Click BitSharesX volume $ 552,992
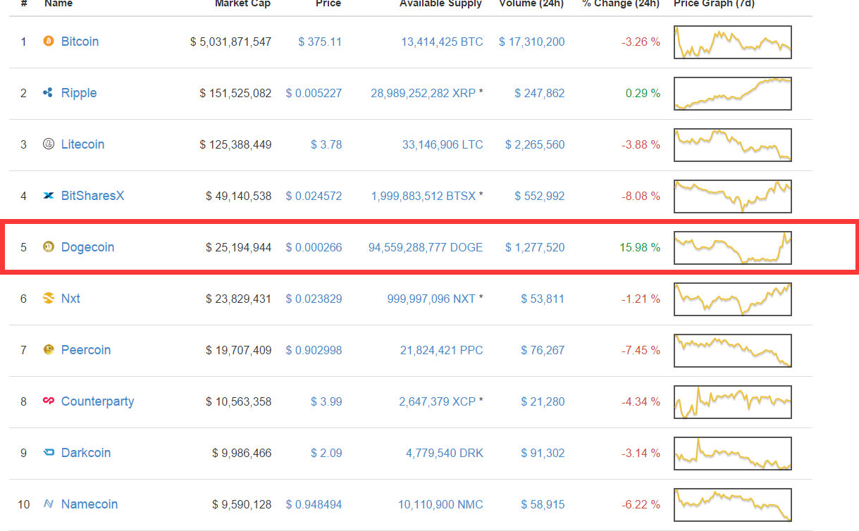 click(540, 196)
